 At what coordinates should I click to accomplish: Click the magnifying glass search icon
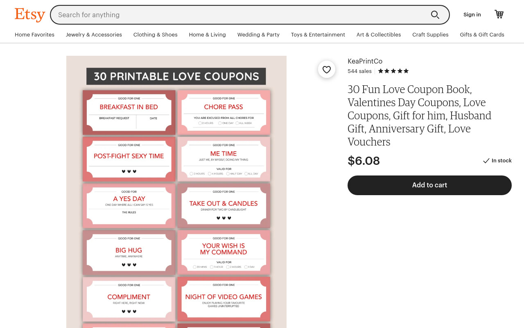[435, 15]
